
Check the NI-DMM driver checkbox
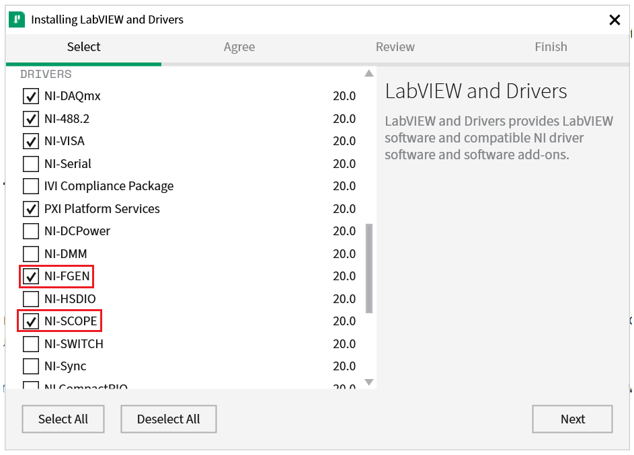pyautogui.click(x=31, y=254)
